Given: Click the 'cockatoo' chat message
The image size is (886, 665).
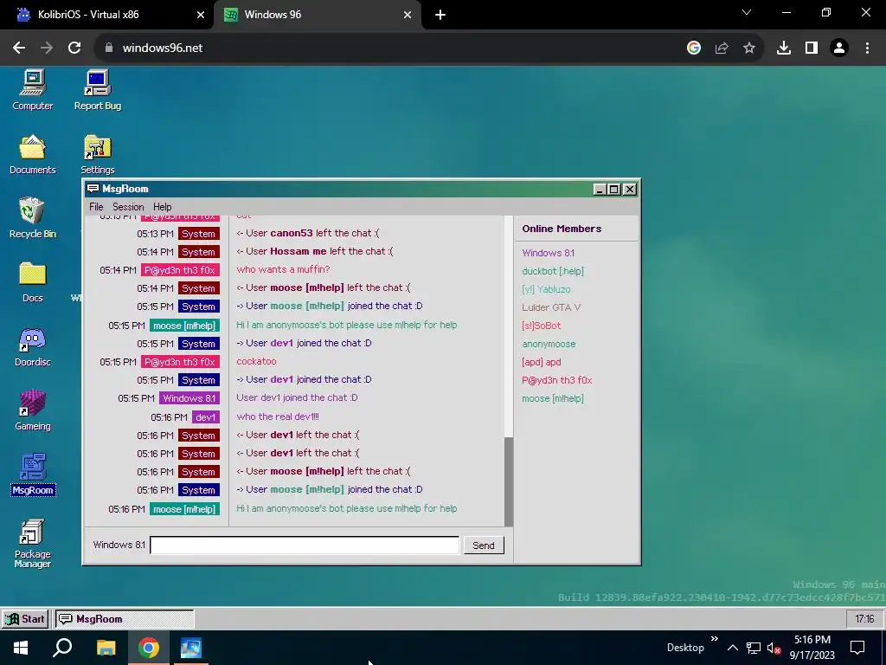Looking at the screenshot, I should (256, 361).
